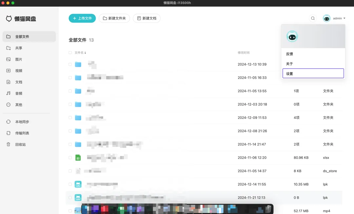Check the box for 2024-12-08 21:26 row
354x214 pixels.
(70, 131)
